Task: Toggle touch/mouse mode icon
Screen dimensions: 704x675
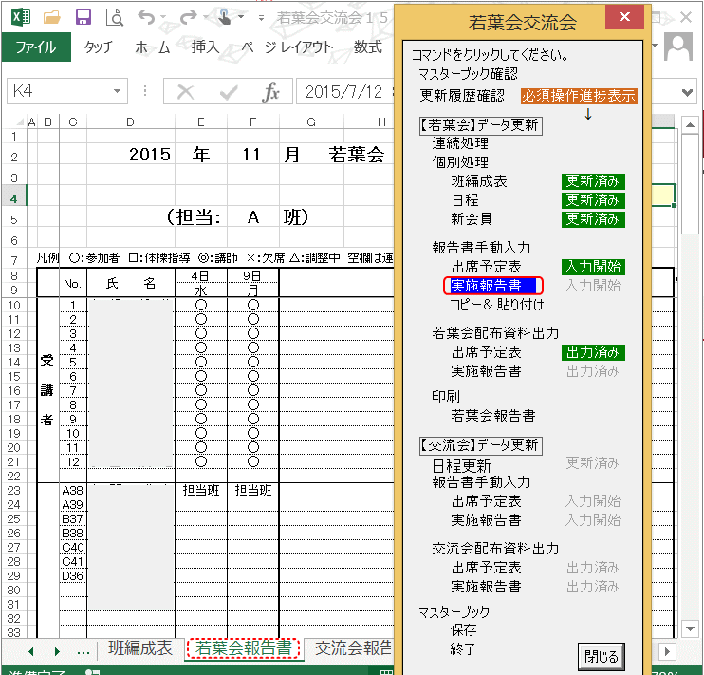Action: (x=225, y=17)
